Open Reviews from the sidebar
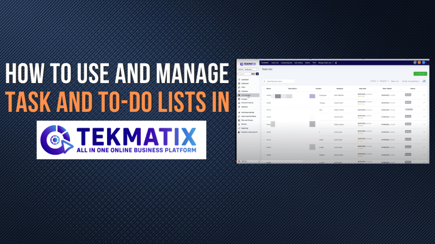 [x=244, y=125]
